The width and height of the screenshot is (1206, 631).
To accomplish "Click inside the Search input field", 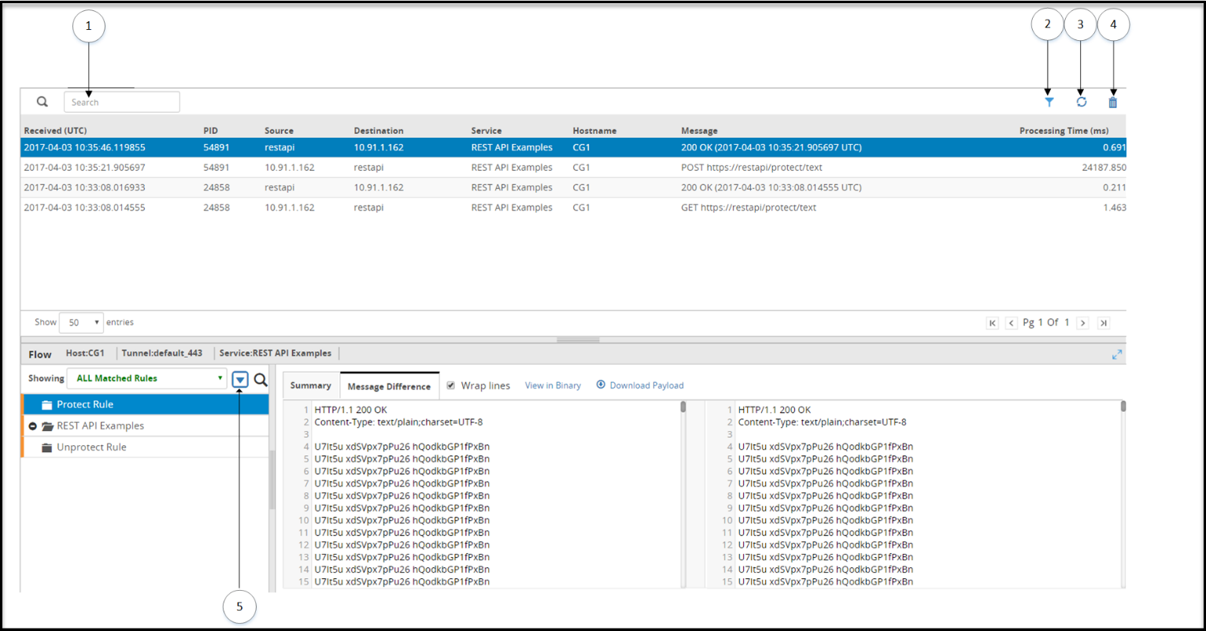I will pos(122,102).
